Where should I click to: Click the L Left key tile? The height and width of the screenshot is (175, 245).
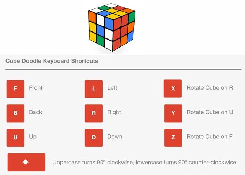[x=94, y=89]
